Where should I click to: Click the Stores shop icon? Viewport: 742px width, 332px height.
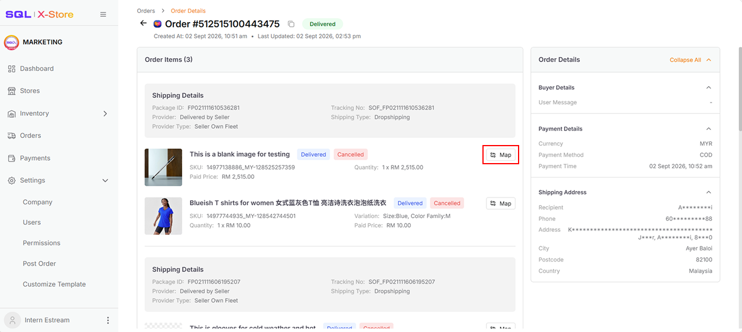[12, 91]
